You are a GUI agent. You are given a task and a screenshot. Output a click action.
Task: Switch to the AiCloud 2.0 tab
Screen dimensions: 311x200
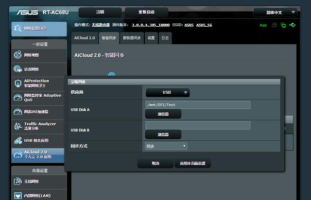click(x=85, y=38)
